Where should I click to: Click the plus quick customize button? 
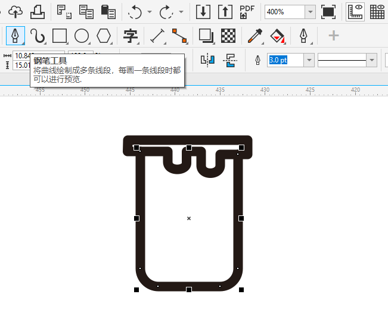(333, 36)
